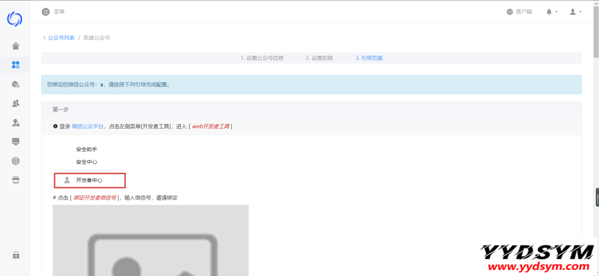Select step 2. 设置权限

319,58
